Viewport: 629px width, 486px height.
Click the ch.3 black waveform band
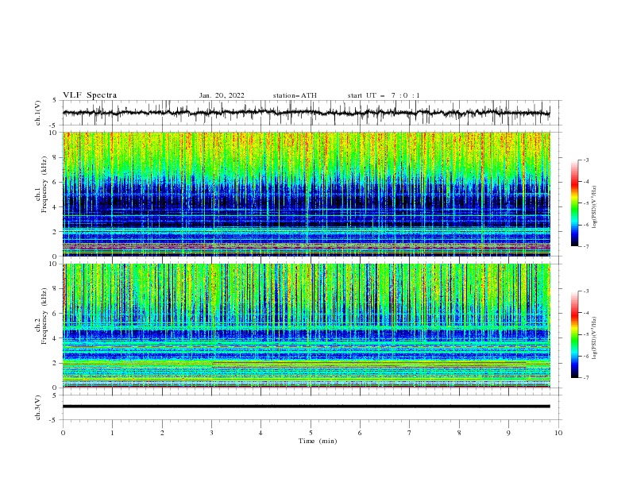point(307,407)
